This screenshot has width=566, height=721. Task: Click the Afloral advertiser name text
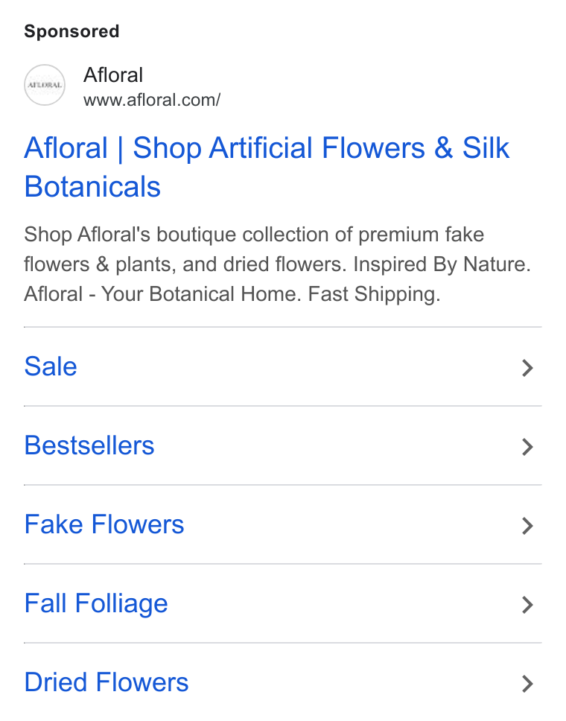click(x=113, y=75)
